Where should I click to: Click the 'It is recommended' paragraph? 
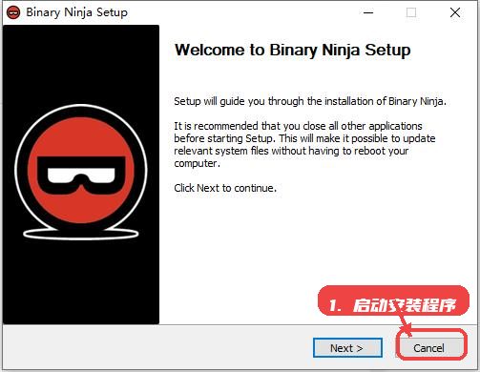tap(304, 145)
